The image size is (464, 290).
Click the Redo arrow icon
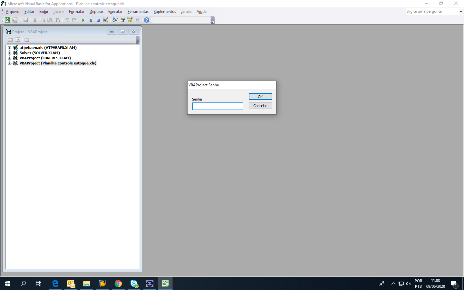point(74,20)
